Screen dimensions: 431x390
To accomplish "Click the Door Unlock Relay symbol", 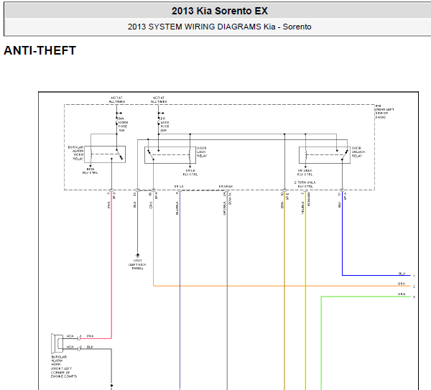I will coord(325,155).
